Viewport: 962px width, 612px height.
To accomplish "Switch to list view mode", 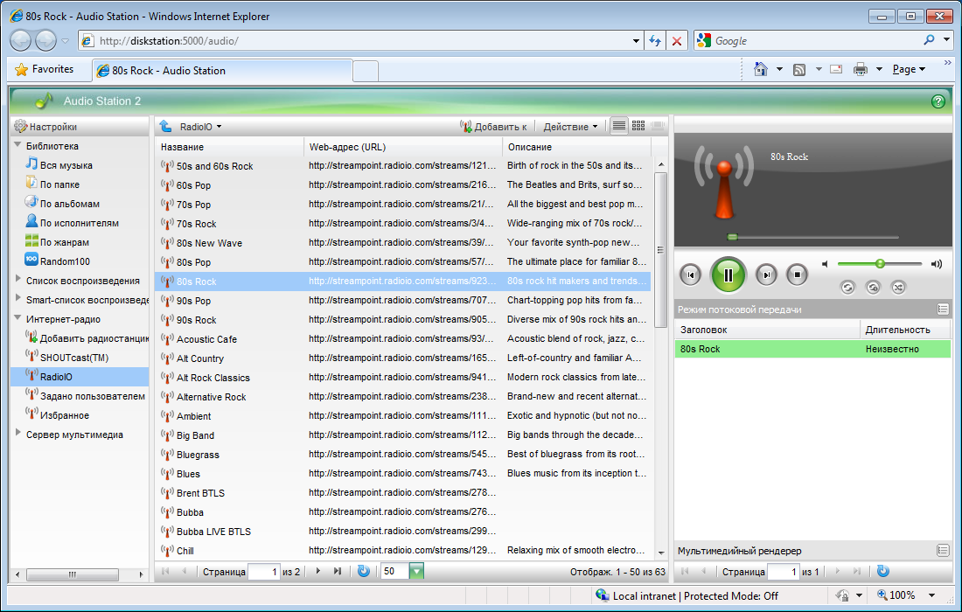I will (x=619, y=126).
